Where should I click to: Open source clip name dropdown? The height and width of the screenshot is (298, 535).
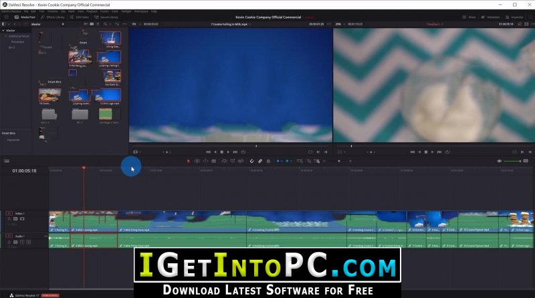point(231,24)
